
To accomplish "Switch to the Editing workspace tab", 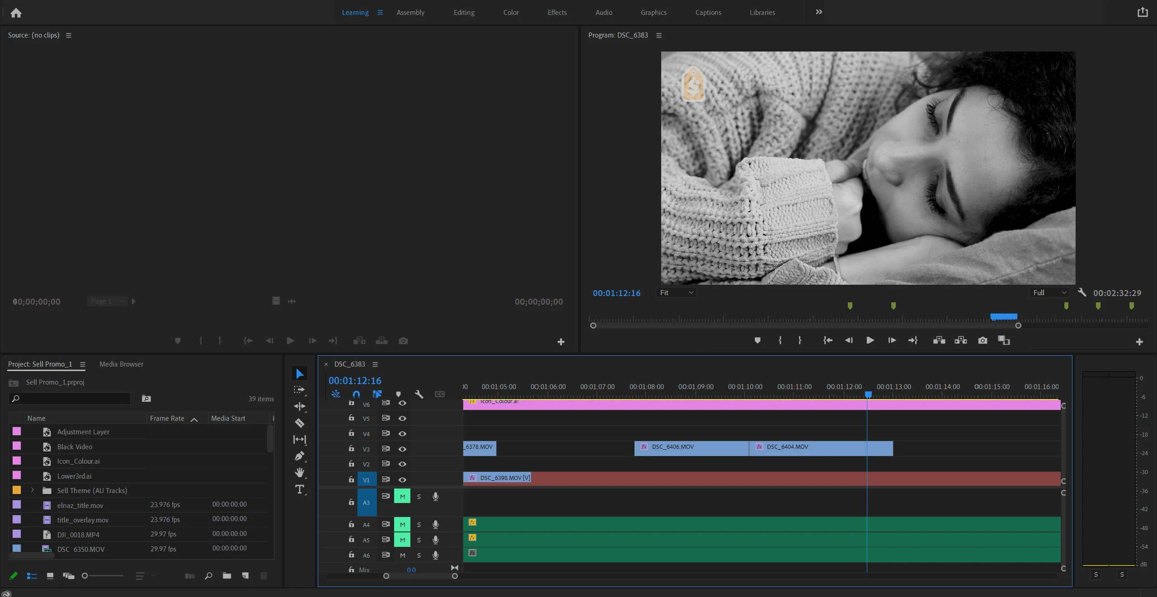I will click(464, 11).
